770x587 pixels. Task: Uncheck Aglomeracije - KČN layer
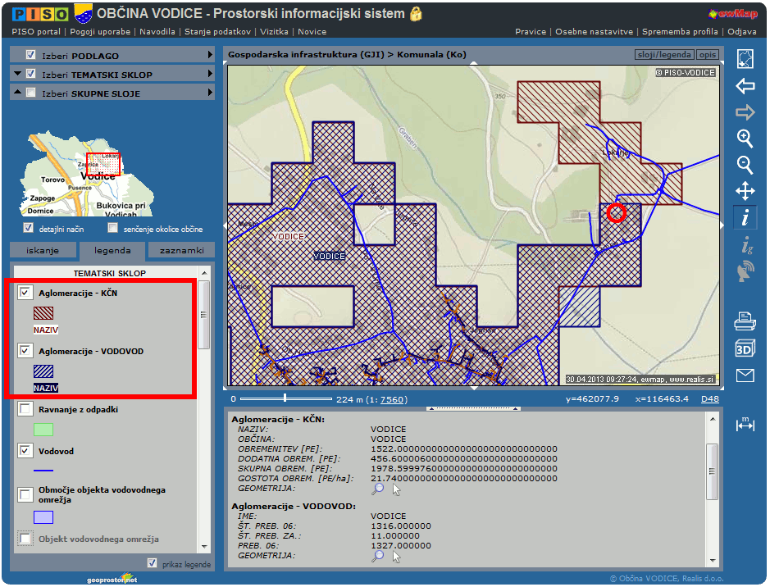point(25,293)
